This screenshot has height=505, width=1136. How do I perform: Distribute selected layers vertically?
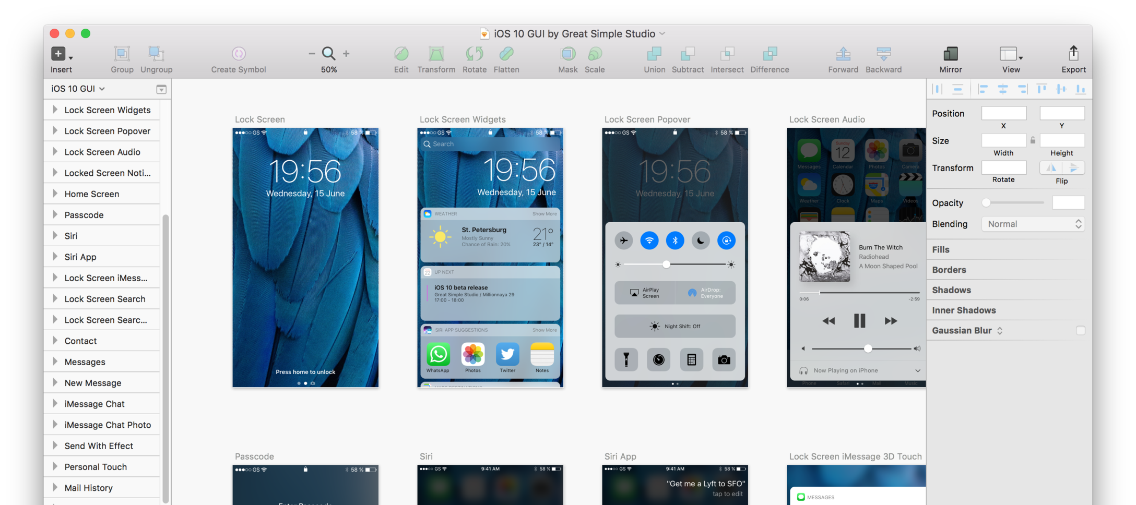click(957, 89)
